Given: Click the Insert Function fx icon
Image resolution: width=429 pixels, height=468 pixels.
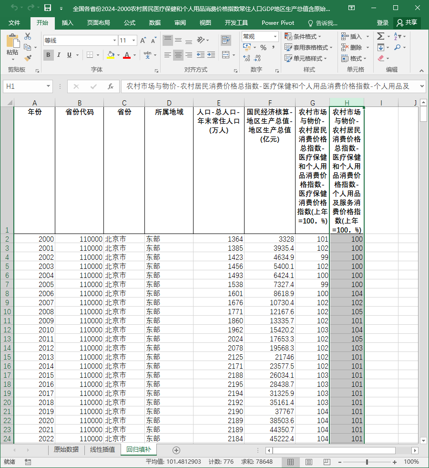Looking at the screenshot, I should [111, 86].
